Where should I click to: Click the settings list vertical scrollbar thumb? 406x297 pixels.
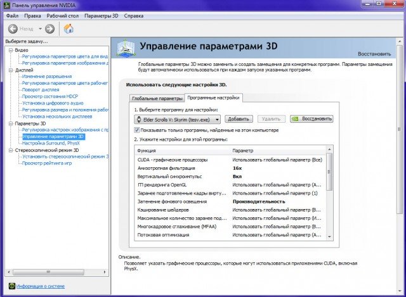pos(329,172)
